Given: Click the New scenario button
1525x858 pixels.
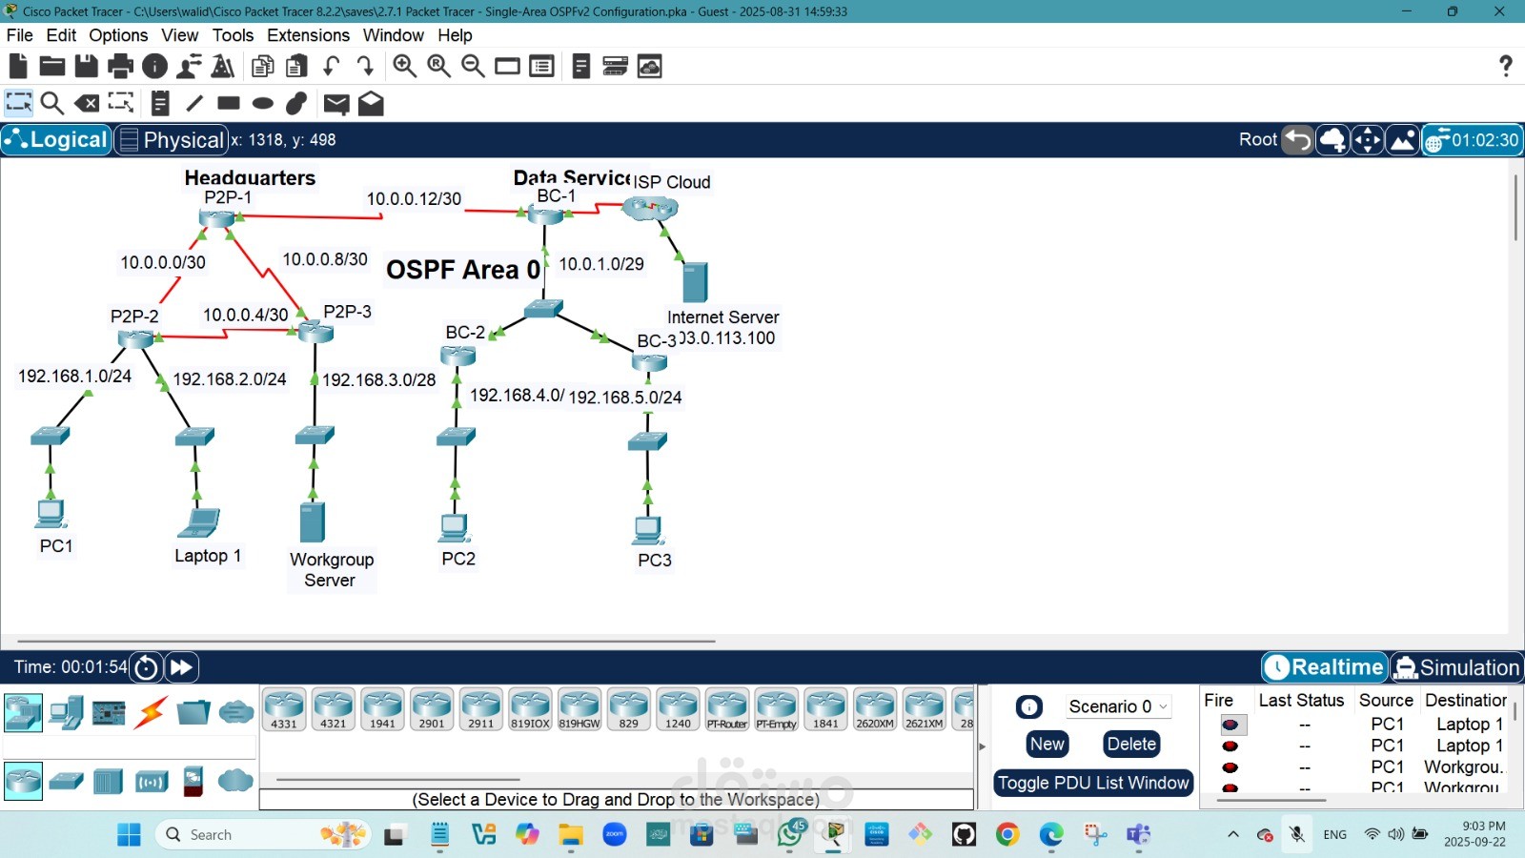Looking at the screenshot, I should (1046, 744).
